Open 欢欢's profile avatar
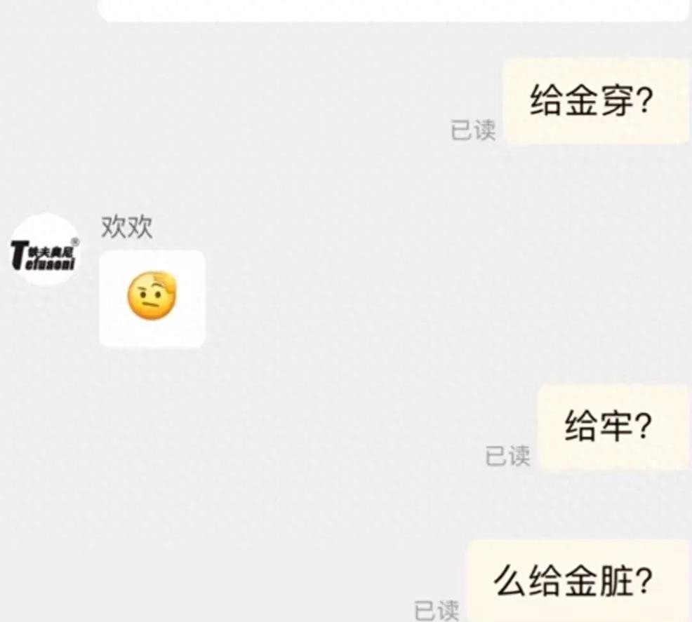This screenshot has width=692, height=622. pyautogui.click(x=45, y=250)
